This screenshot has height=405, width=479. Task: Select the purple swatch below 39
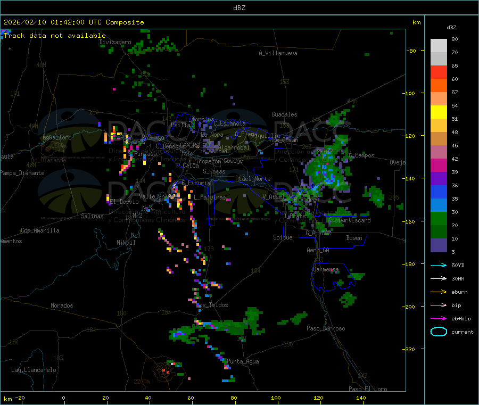[x=439, y=179]
